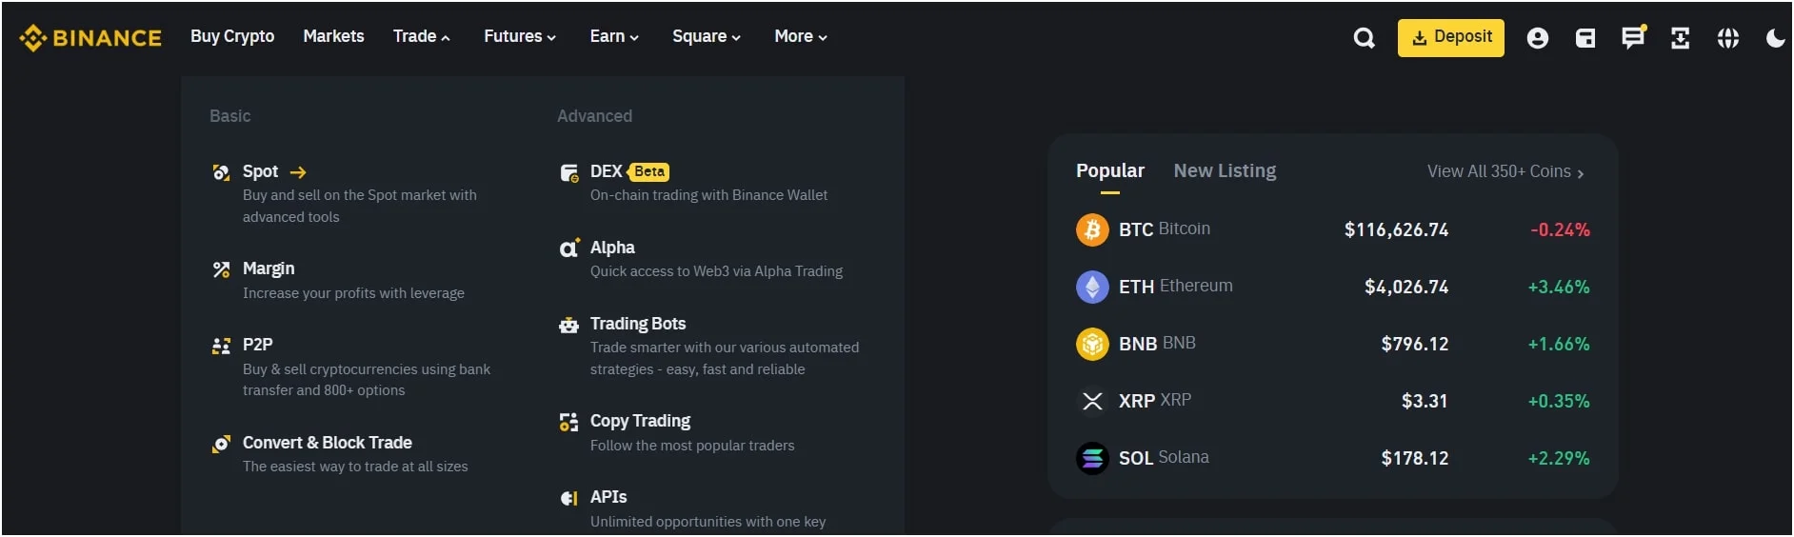Collapse the Trade dropdown menu

tap(421, 36)
